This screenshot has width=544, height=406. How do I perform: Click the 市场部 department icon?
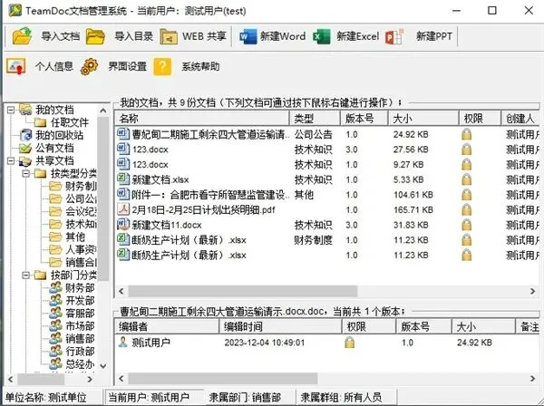[x=55, y=325]
